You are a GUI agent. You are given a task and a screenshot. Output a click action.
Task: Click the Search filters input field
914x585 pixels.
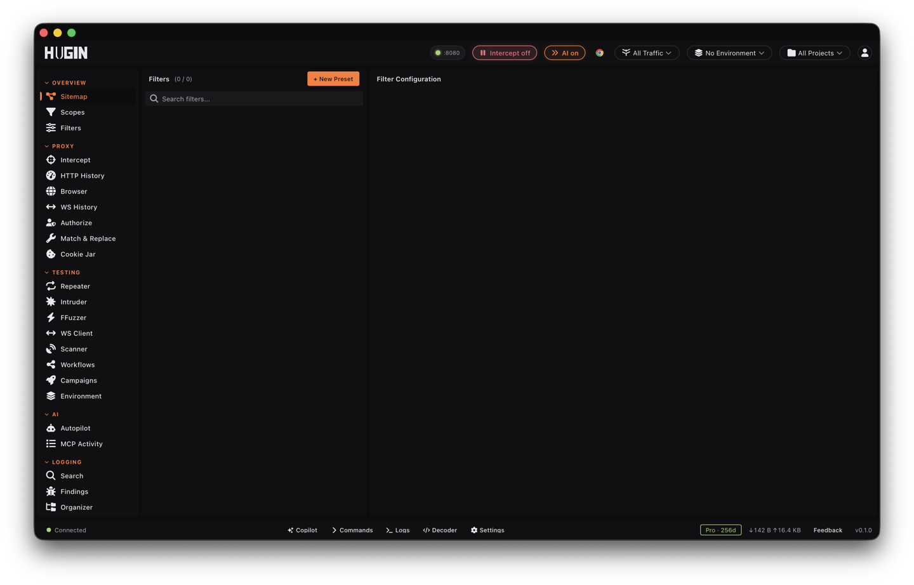click(255, 99)
